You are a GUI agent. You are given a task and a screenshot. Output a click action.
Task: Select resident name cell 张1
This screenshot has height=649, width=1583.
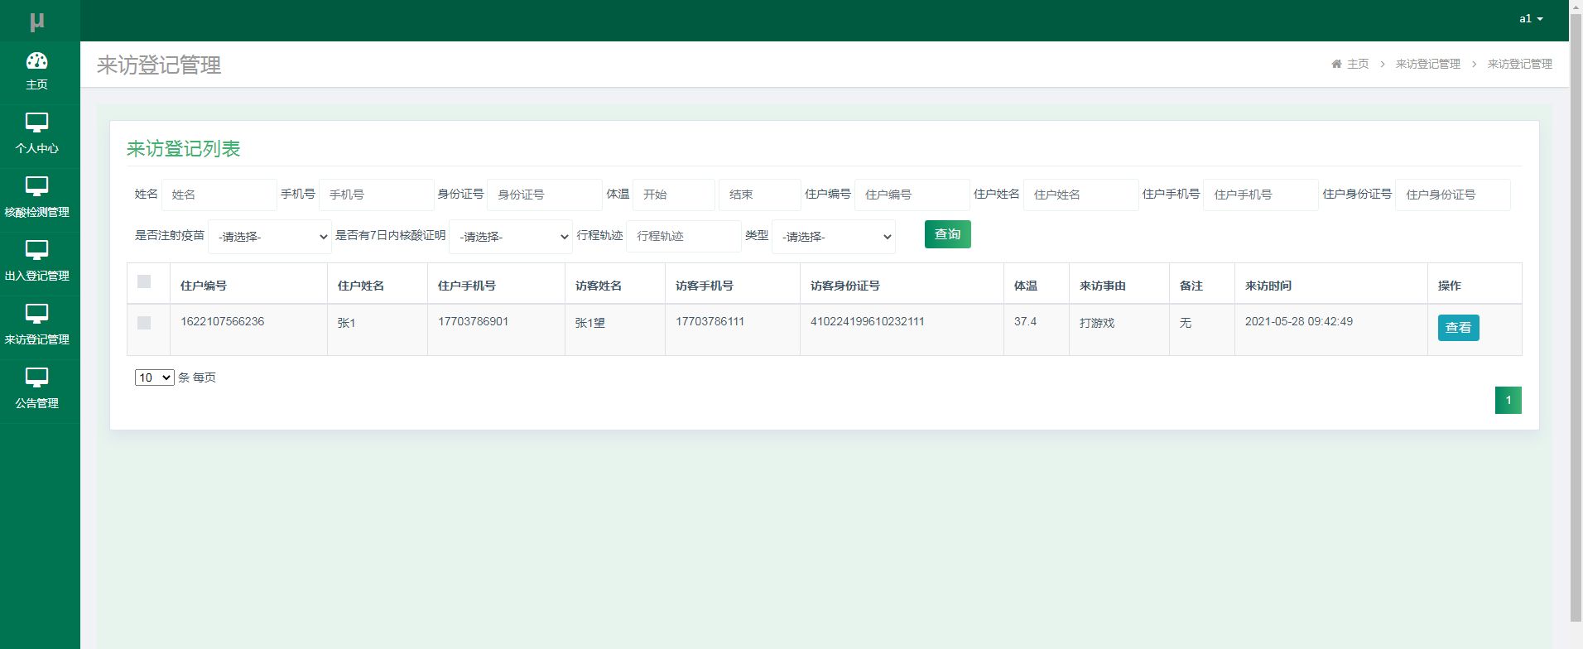[347, 323]
